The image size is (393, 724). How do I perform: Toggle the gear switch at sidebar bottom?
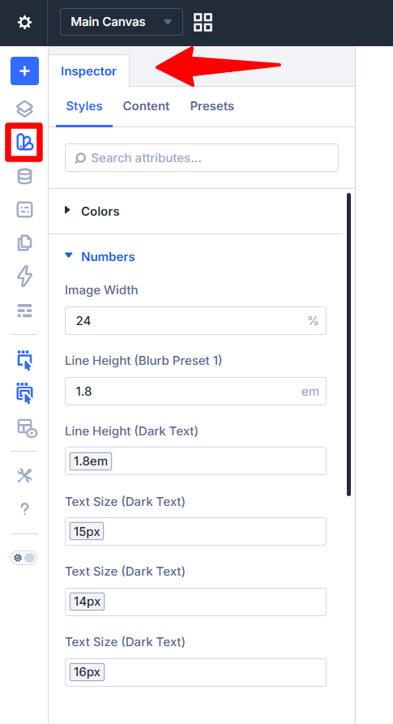pyautogui.click(x=24, y=558)
